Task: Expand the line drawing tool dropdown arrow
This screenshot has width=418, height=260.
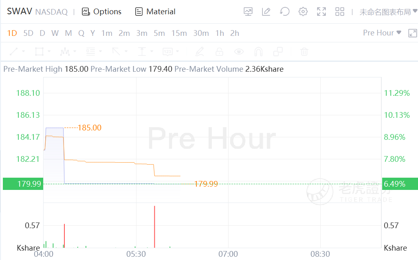Action: (x=23, y=52)
